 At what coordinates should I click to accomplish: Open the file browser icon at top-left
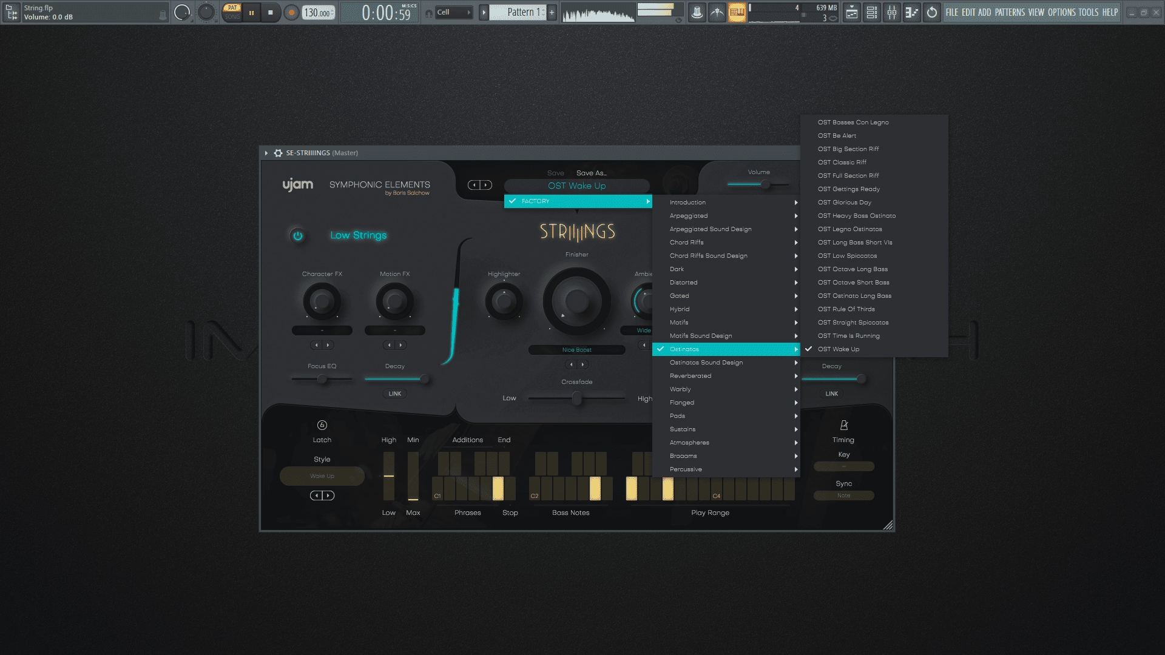(x=12, y=12)
